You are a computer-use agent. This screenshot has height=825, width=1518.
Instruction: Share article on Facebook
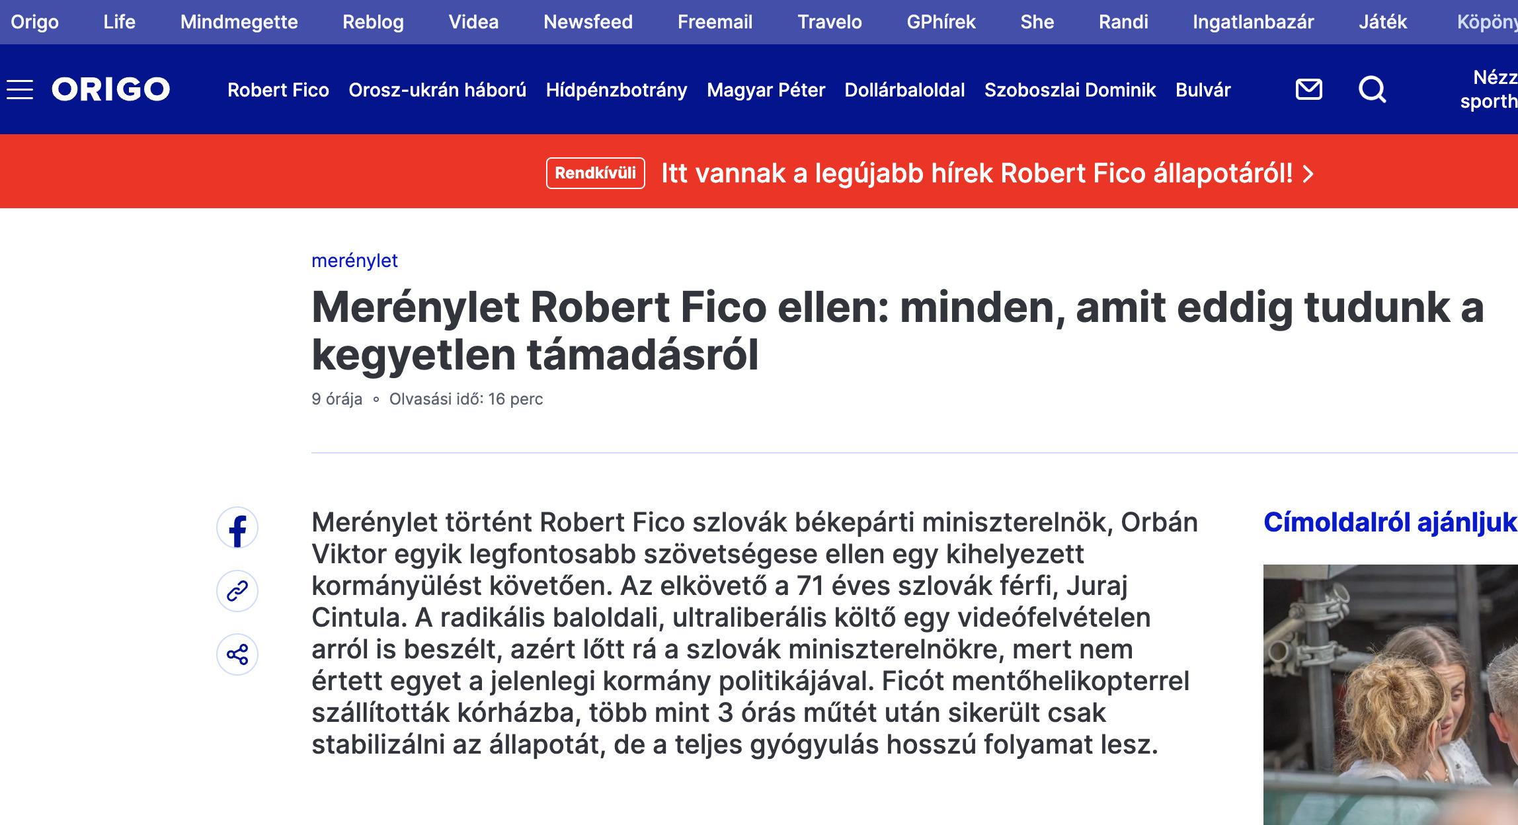237,528
